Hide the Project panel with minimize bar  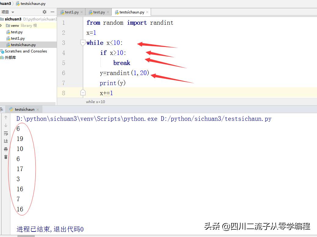point(52,12)
